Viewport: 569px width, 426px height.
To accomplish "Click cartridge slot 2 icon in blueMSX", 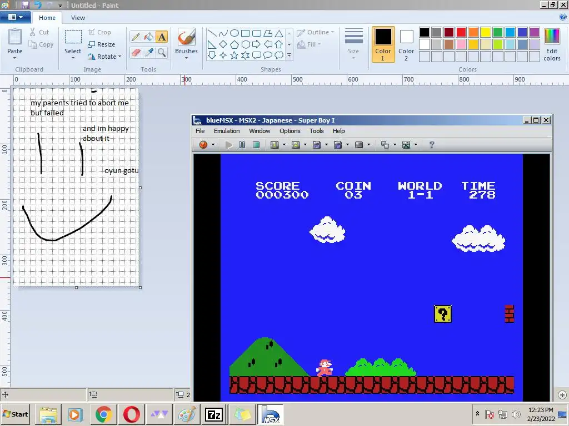I will 296,145.
